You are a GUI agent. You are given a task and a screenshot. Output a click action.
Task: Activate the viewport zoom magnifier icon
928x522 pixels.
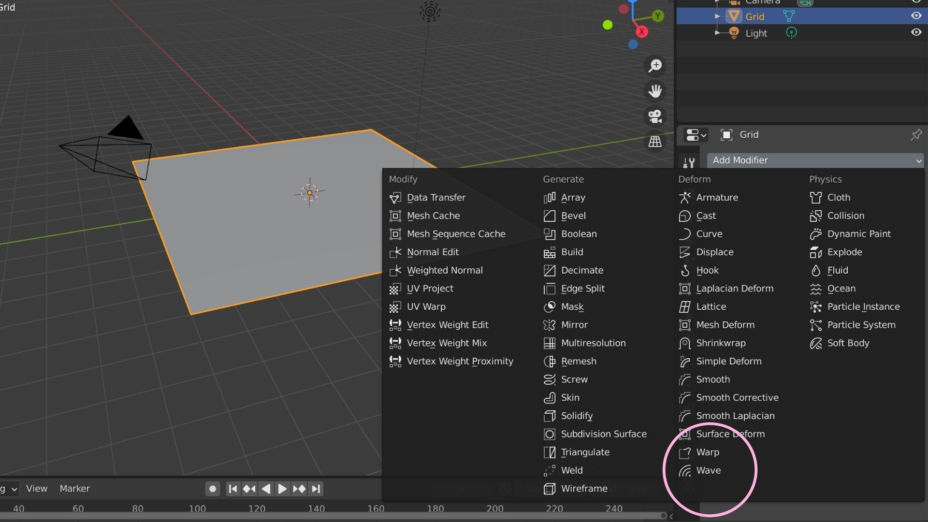[655, 66]
